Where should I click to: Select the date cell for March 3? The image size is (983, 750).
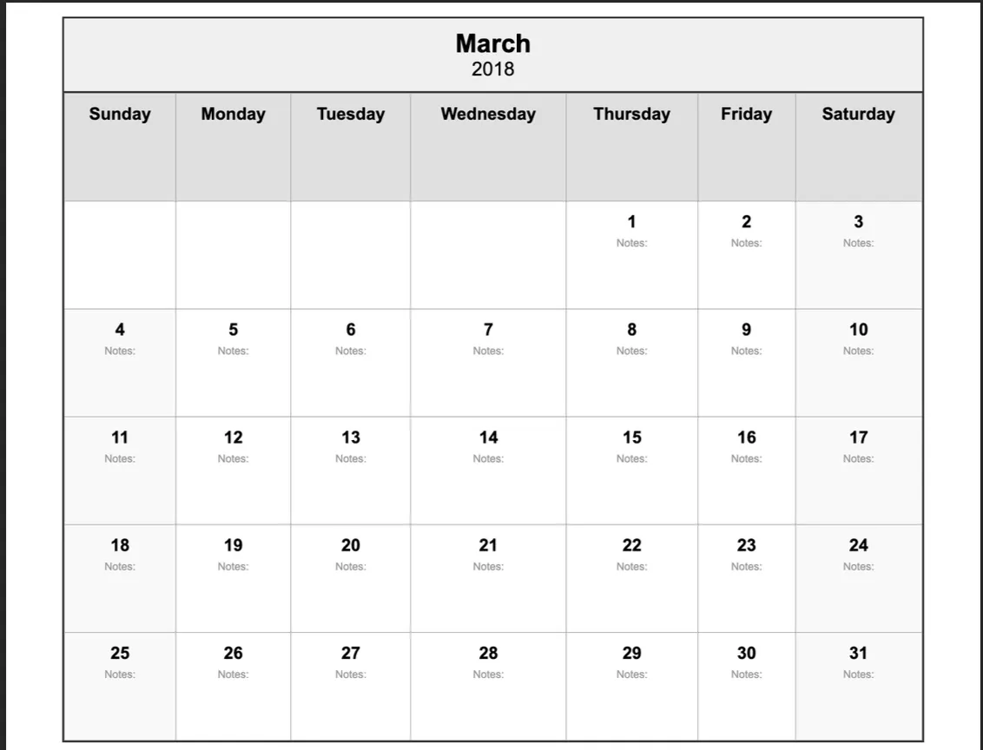(858, 254)
